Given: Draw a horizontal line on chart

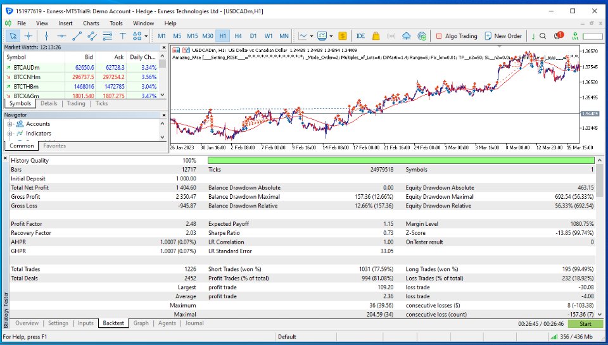Looking at the screenshot, I should point(61,36).
